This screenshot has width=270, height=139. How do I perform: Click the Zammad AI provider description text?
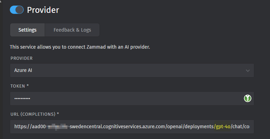[x=80, y=47]
